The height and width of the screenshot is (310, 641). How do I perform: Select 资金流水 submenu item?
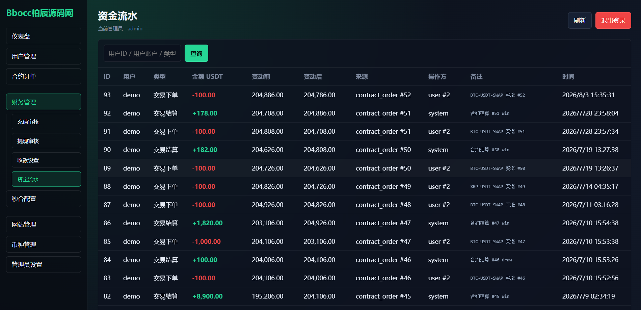click(46, 179)
